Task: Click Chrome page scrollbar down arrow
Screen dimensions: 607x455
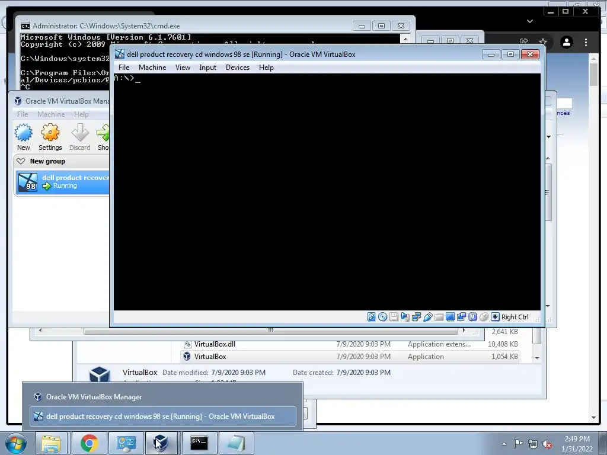Action: coord(594,418)
